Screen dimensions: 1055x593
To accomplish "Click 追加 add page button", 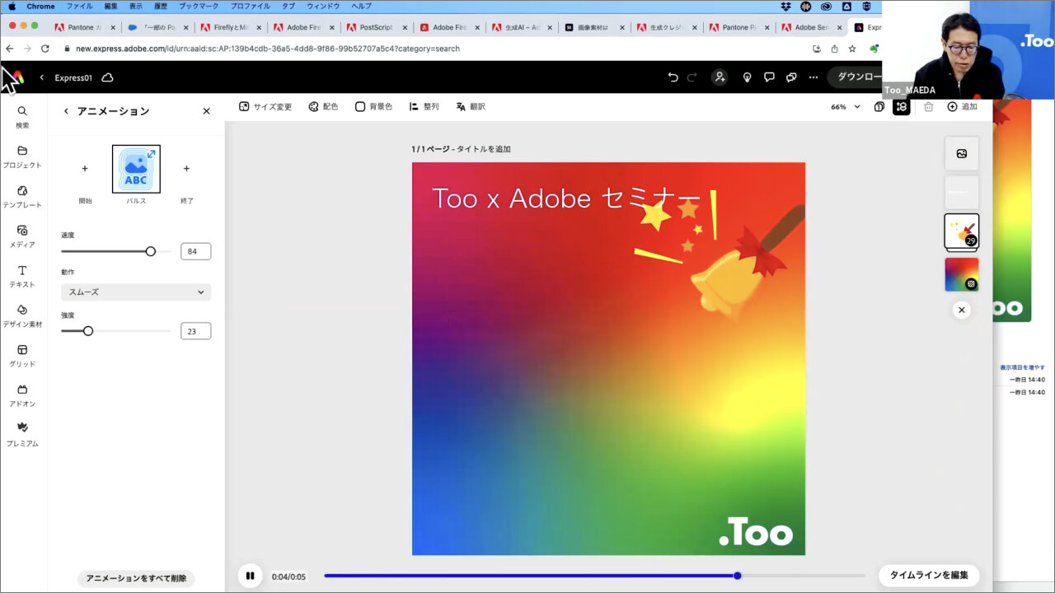I will 962,107.
